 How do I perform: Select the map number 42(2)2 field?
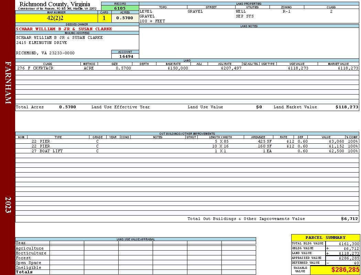click(x=56, y=18)
